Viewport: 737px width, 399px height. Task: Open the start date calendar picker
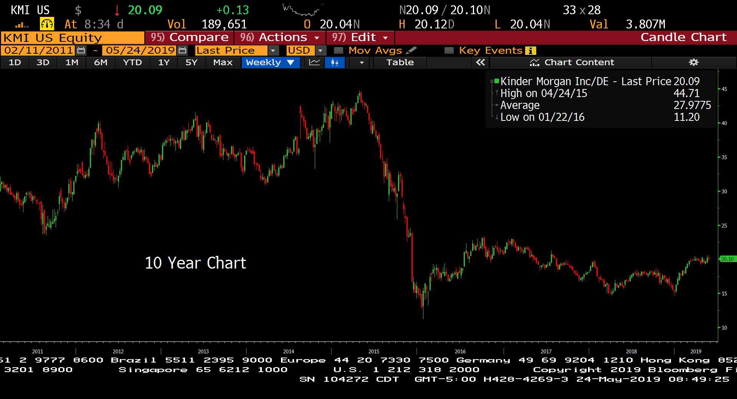point(81,50)
